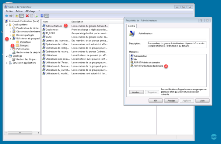This screenshot has height=144, width=221.
Task: Click the Performance icon in the tree
Action: coord(14,49)
